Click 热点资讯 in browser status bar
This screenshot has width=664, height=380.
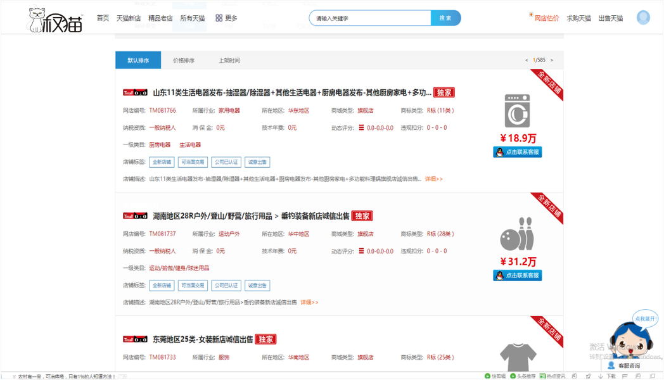[x=552, y=376]
